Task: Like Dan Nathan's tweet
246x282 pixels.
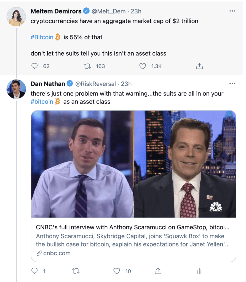Action: [x=117, y=271]
